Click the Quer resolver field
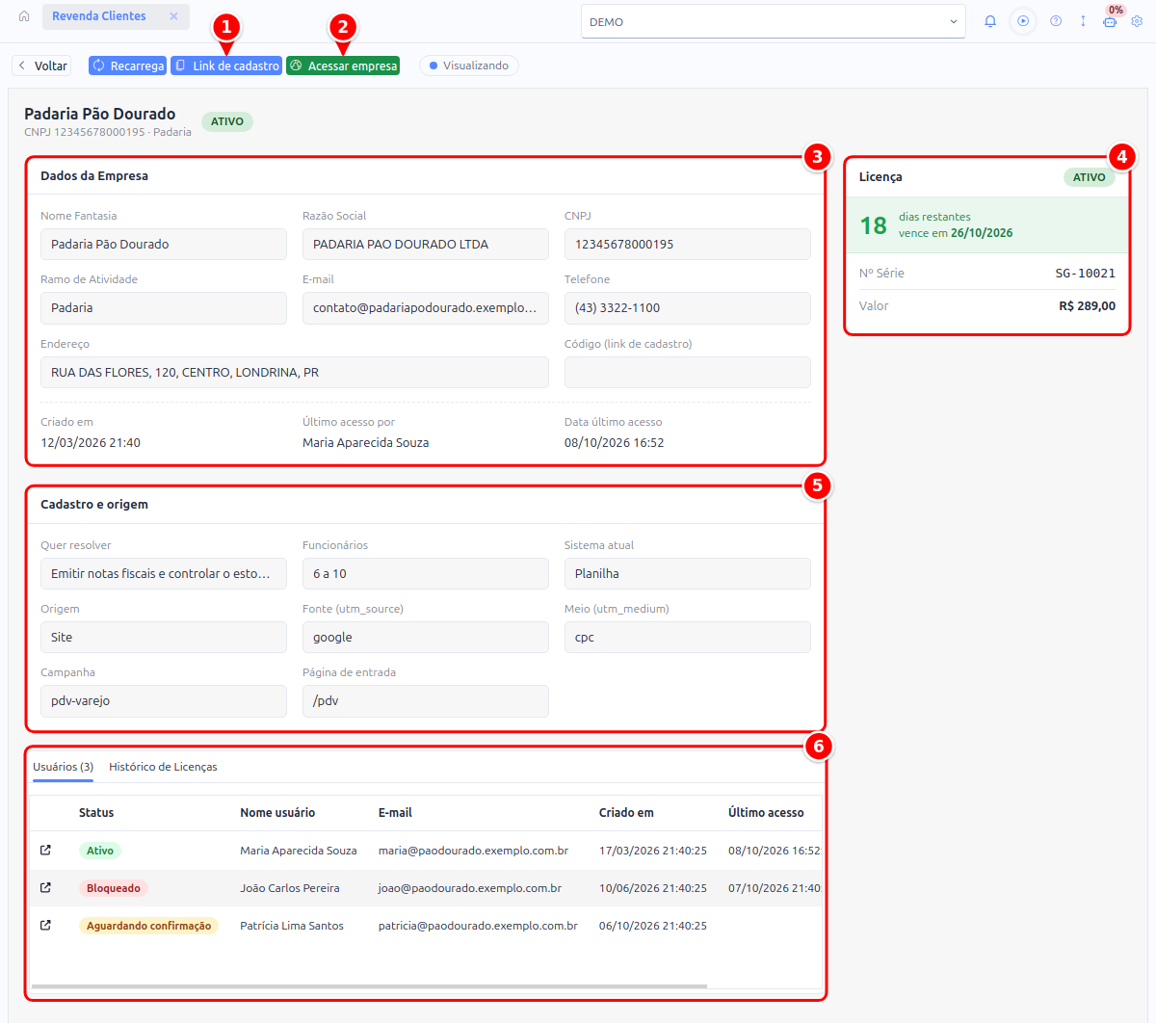 pyautogui.click(x=164, y=573)
